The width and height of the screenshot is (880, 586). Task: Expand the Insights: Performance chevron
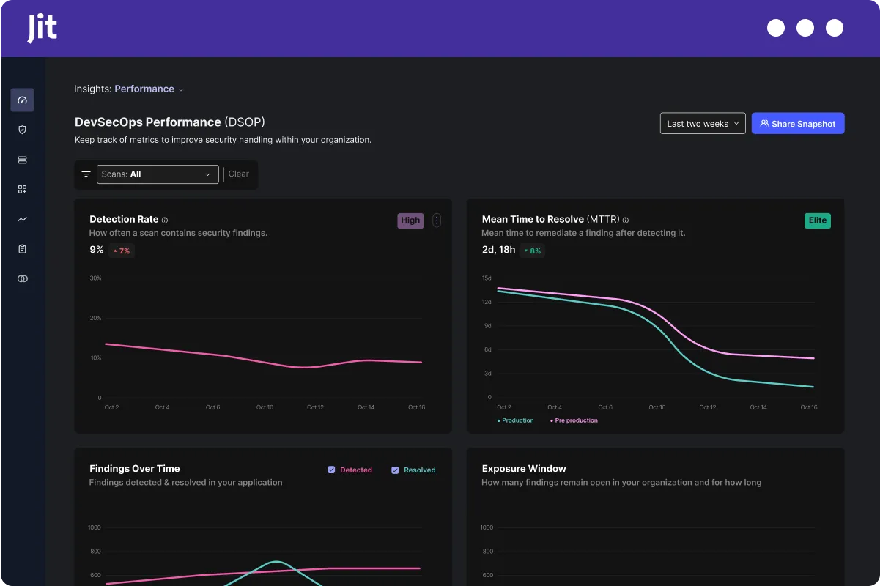[x=181, y=89]
